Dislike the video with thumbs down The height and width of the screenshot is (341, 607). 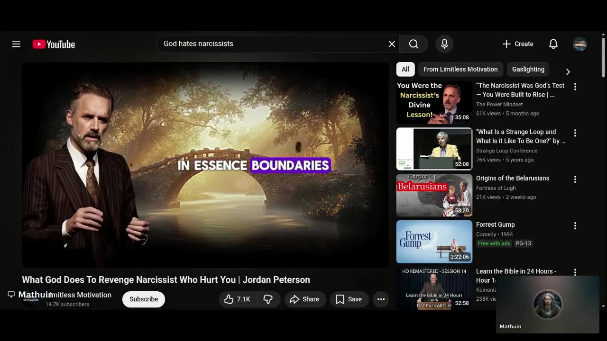(x=268, y=299)
